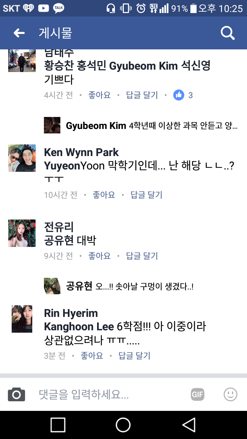
Task: Like 전유리's comment with 좋아요
Action: click(99, 256)
